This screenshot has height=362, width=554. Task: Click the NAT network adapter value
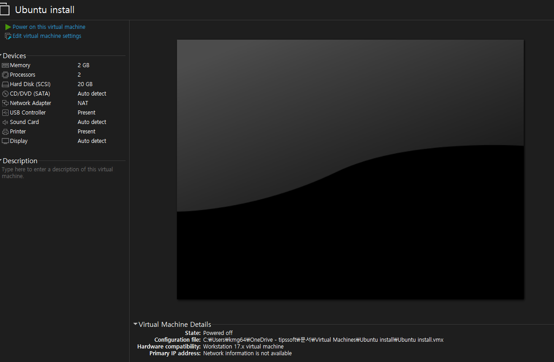pyautogui.click(x=83, y=103)
